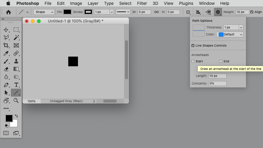Screen dimensions: 263x148
Task: Select the Zoom magnifier tool
Action: tap(16, 100)
